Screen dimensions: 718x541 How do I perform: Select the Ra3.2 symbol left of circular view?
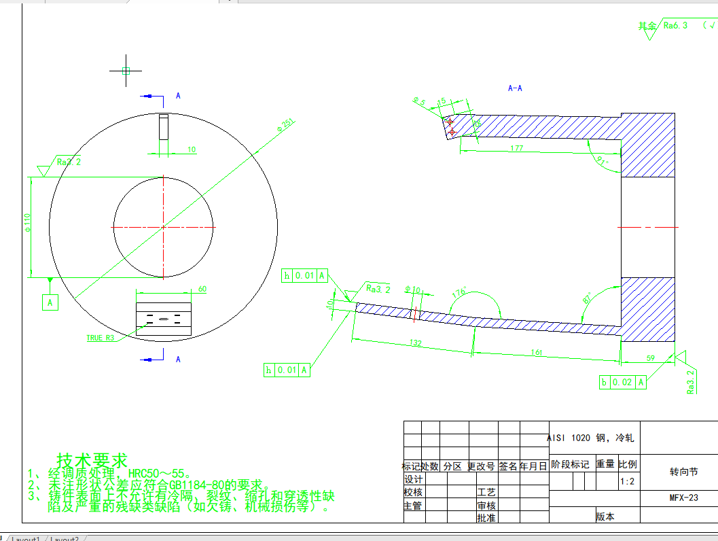click(x=69, y=162)
